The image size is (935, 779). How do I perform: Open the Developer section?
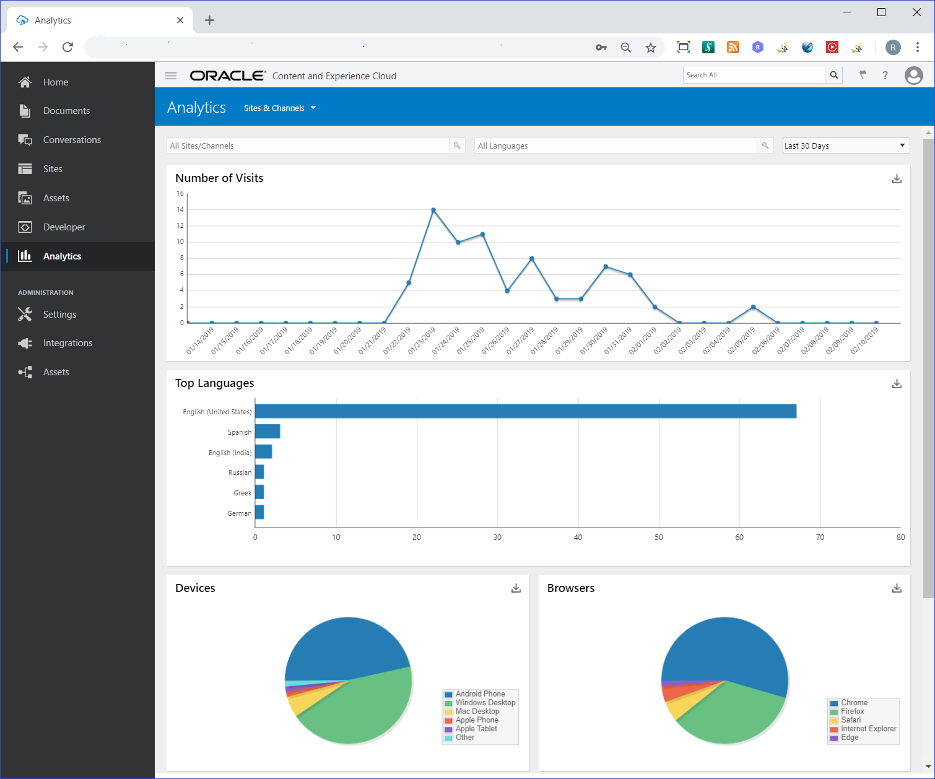pos(64,227)
